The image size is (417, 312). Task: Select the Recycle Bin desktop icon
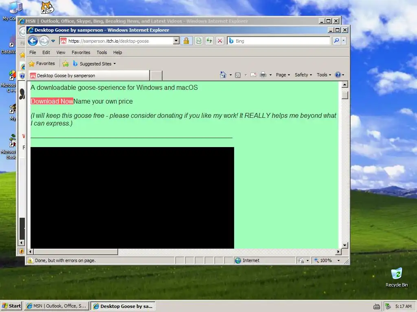click(397, 277)
